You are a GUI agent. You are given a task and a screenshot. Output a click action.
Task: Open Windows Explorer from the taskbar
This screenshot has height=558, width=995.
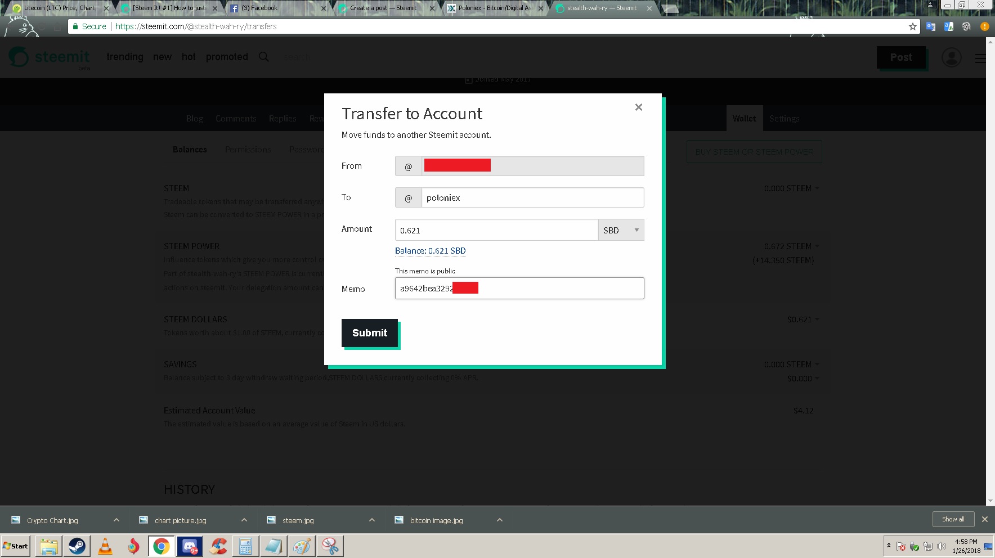pyautogui.click(x=49, y=546)
